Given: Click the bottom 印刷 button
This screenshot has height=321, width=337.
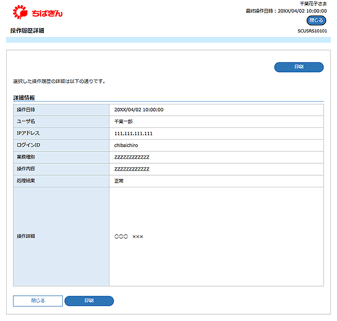Looking at the screenshot, I should click(x=89, y=301).
